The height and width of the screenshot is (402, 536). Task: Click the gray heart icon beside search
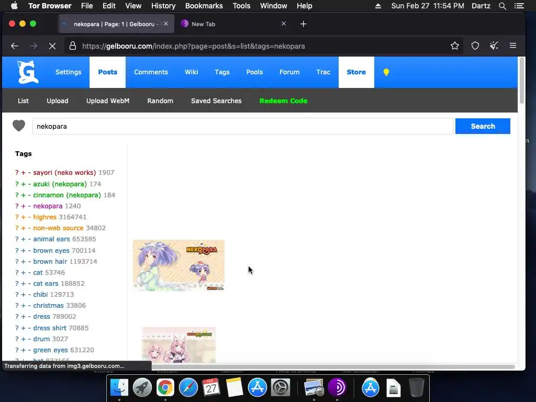click(x=19, y=126)
